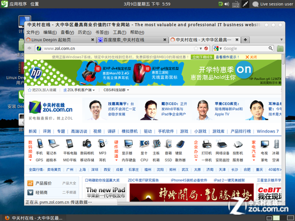The height and width of the screenshot is (221, 295).
Task: Click Live session user indicator
Action: [273, 4]
